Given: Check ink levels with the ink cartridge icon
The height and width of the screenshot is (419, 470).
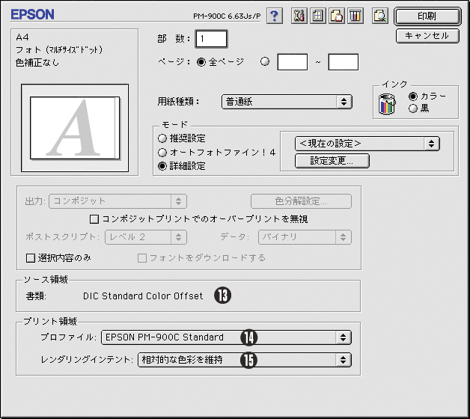Looking at the screenshot, I should pyautogui.click(x=355, y=16).
